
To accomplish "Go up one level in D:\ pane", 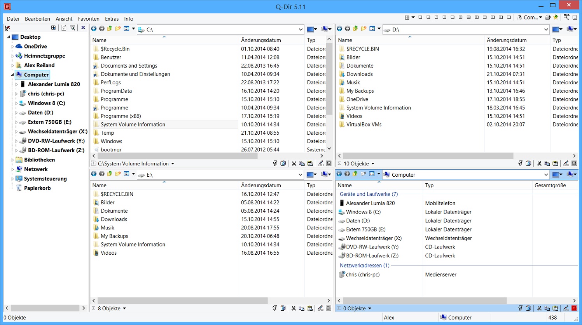I will click(x=355, y=29).
